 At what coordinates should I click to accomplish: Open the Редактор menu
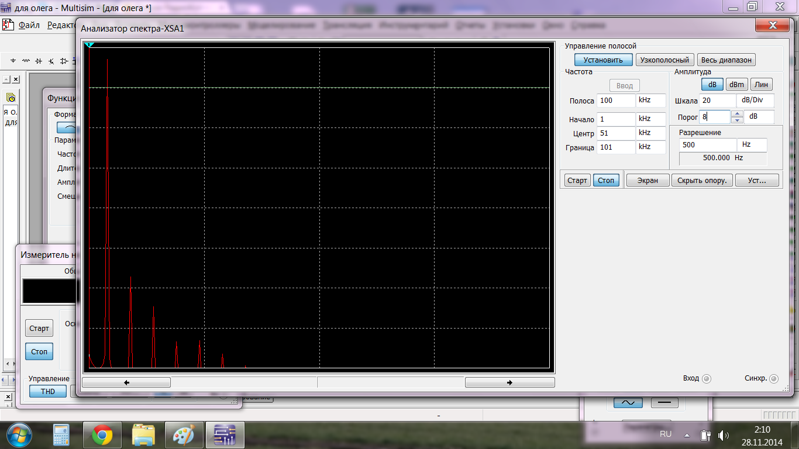click(x=61, y=25)
